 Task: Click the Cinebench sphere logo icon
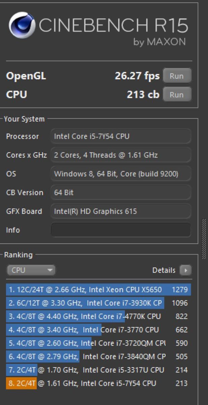tap(22, 25)
